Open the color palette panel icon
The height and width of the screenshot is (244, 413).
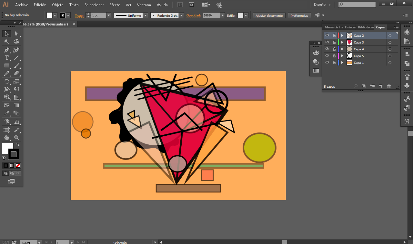pyautogui.click(x=316, y=53)
